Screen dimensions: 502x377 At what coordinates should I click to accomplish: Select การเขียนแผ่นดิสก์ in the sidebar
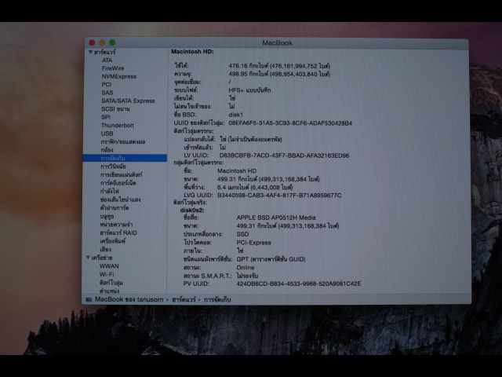coord(122,174)
